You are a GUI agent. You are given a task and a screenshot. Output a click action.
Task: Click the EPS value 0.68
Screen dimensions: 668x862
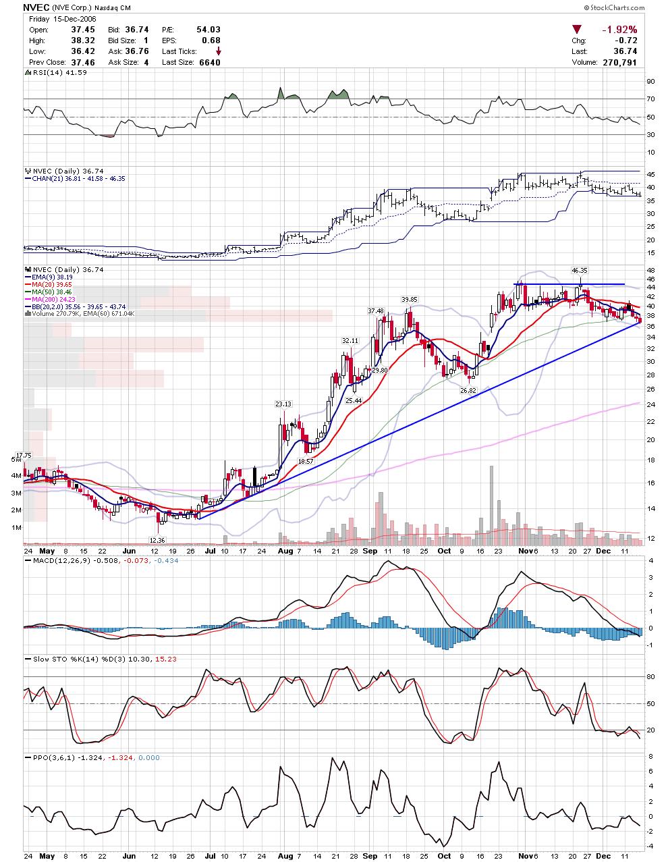[212, 41]
